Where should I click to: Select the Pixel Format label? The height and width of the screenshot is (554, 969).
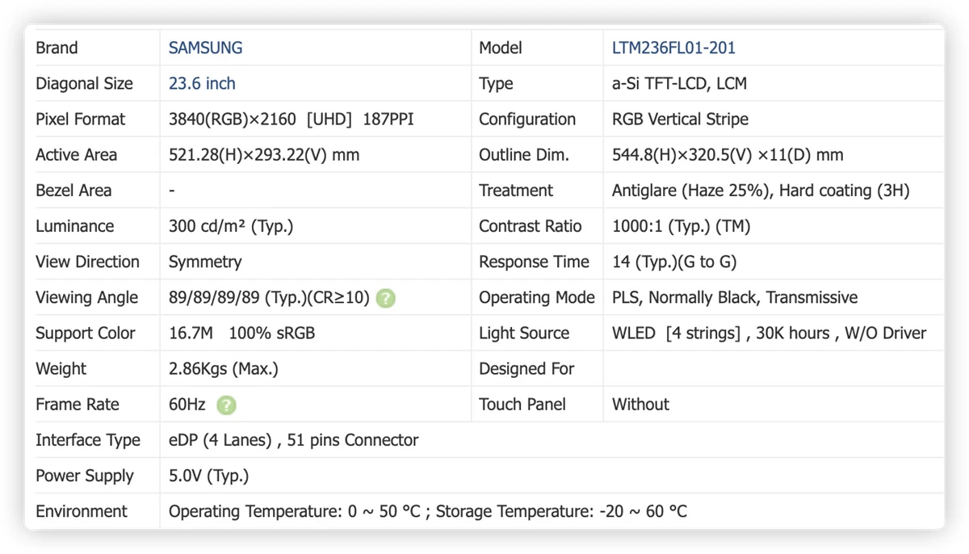point(81,119)
